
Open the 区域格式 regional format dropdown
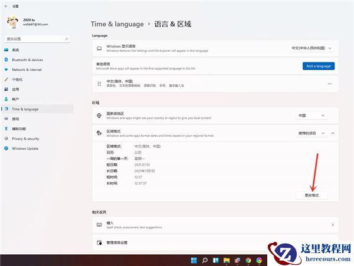tap(312, 133)
